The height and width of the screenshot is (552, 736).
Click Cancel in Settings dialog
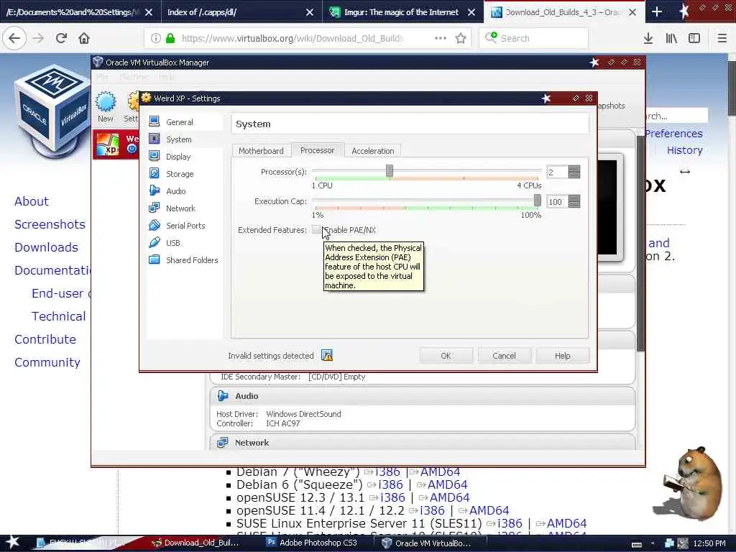(504, 356)
